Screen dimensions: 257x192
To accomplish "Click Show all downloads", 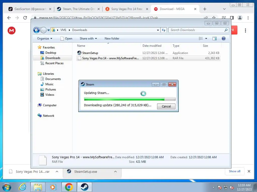I will [235, 171].
